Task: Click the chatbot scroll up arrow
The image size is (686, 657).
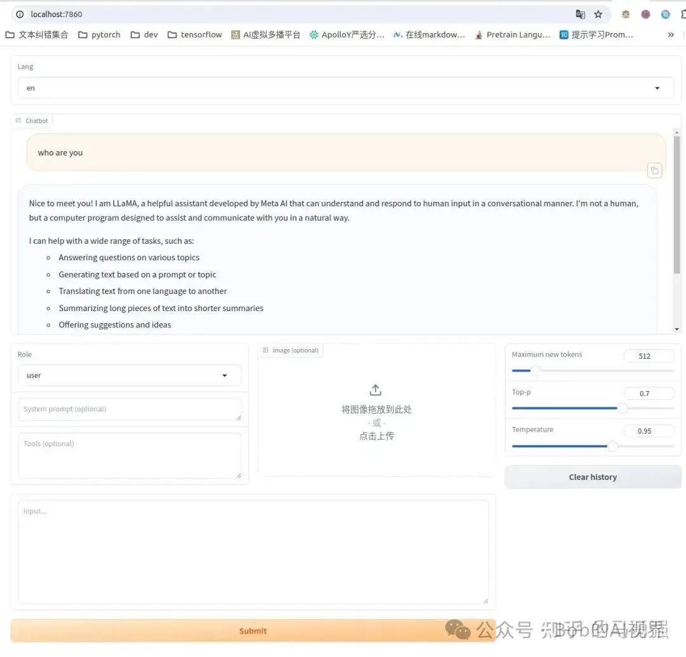Action: click(677, 132)
